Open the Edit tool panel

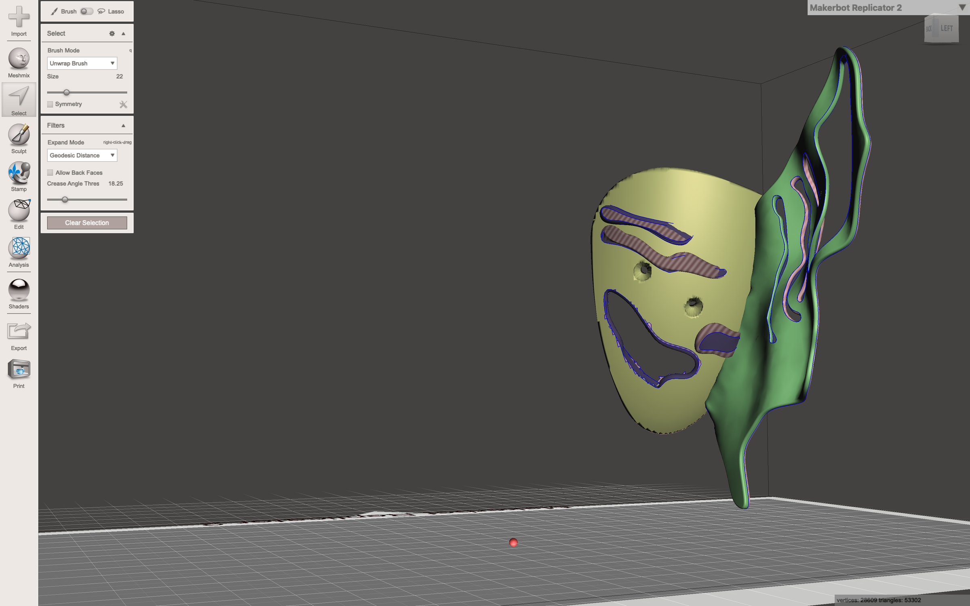19,210
